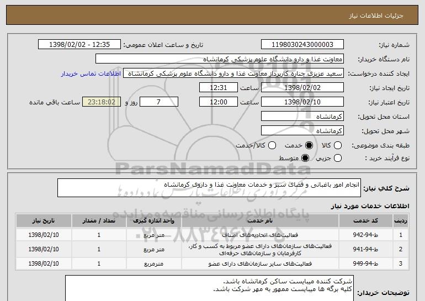The height and width of the screenshot is (301, 425).
Task: Click column header تاریخ نیاز
Action: click(x=44, y=221)
